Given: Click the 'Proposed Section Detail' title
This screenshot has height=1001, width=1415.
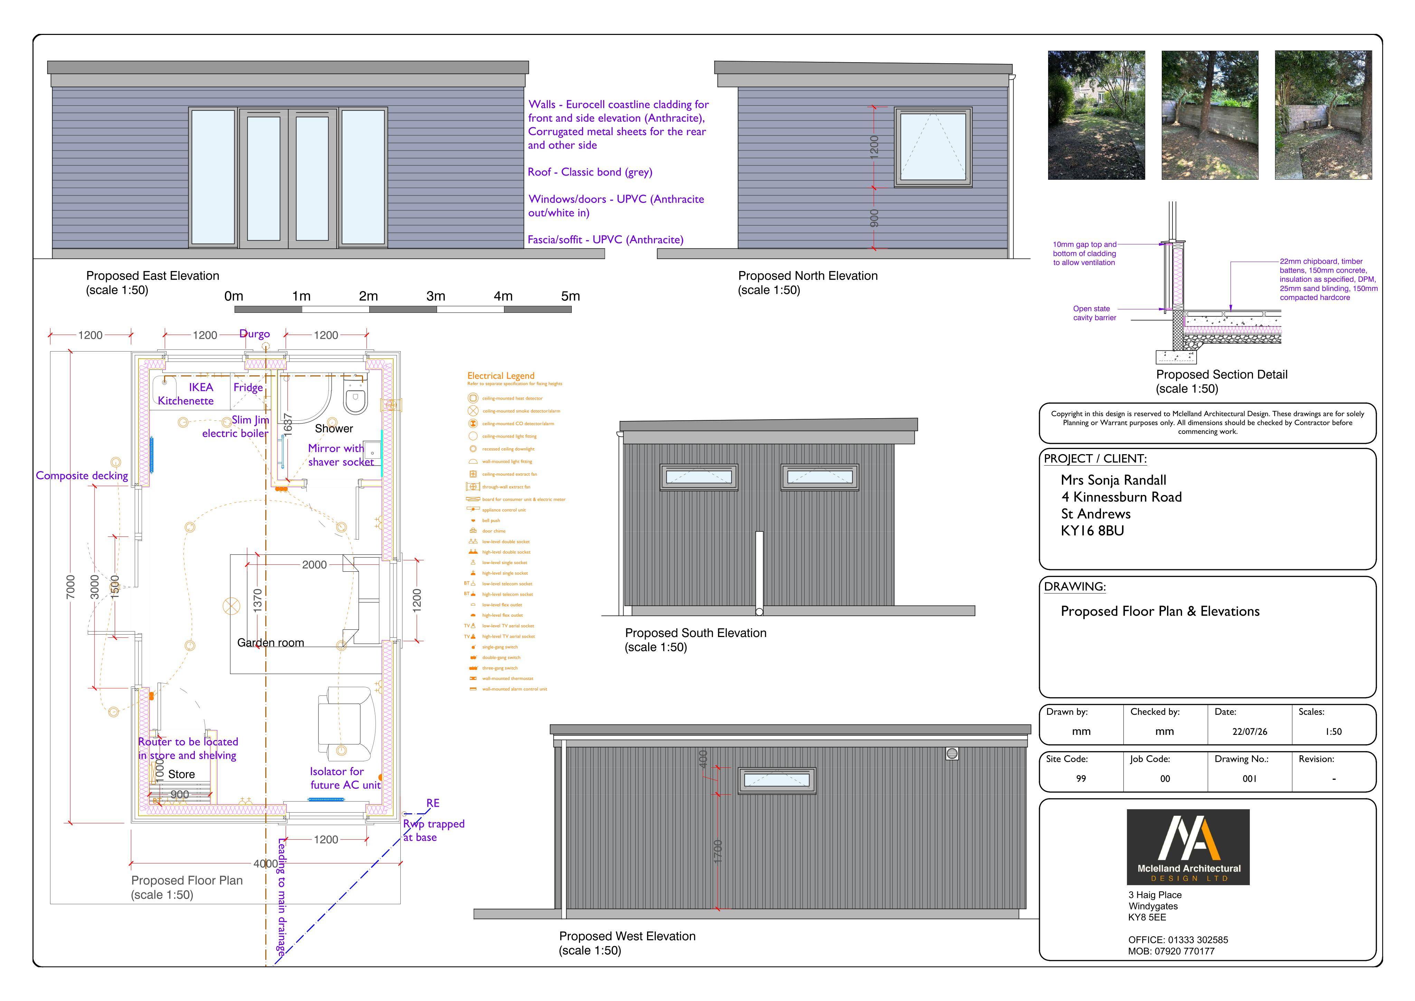Looking at the screenshot, I should [x=1222, y=374].
